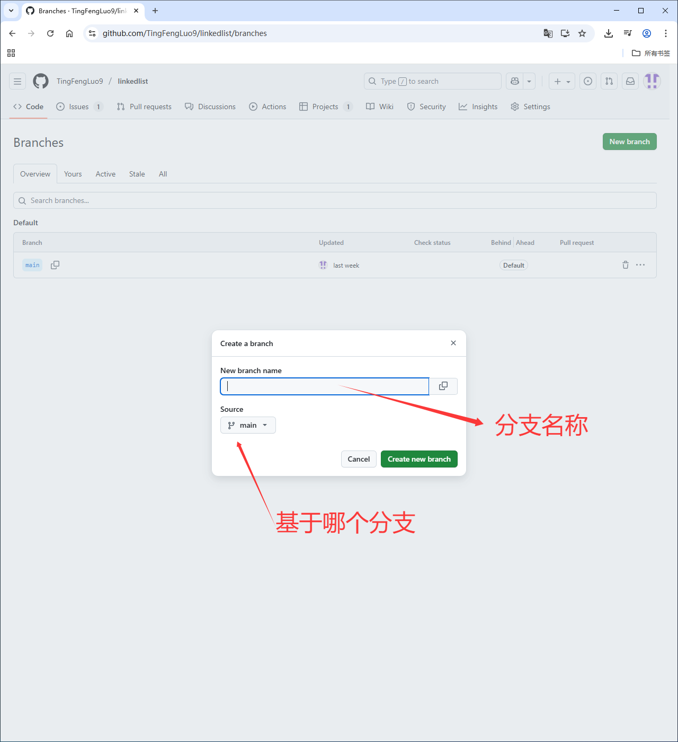The image size is (678, 742).
Task: Open the Copilot chat icon
Action: pyautogui.click(x=514, y=81)
